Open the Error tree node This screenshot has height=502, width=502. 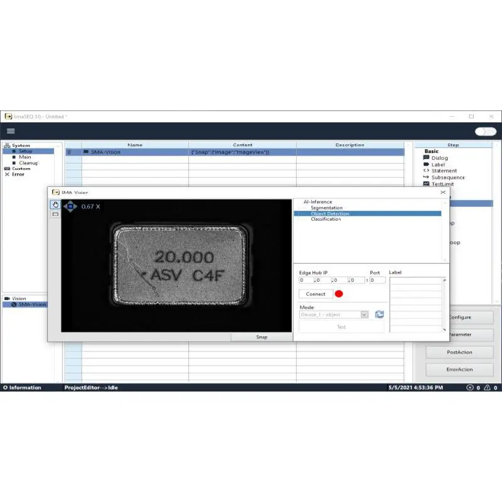(x=18, y=174)
